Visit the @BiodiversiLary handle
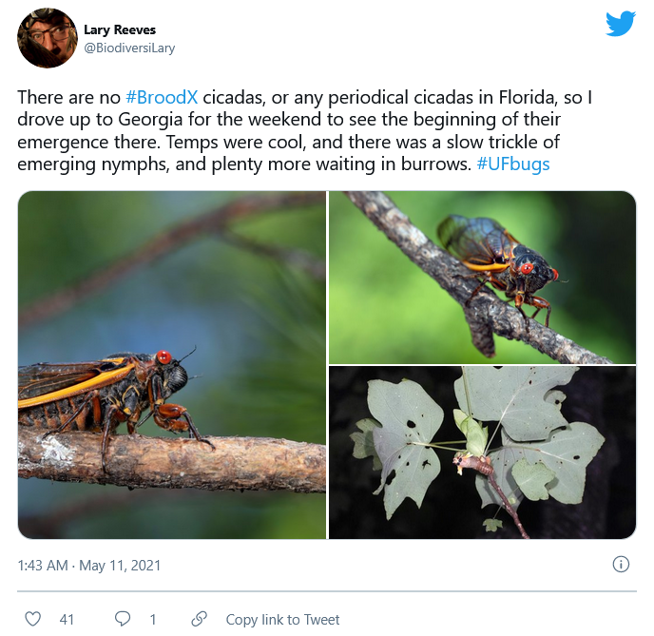This screenshot has height=636, width=654. pos(129,48)
